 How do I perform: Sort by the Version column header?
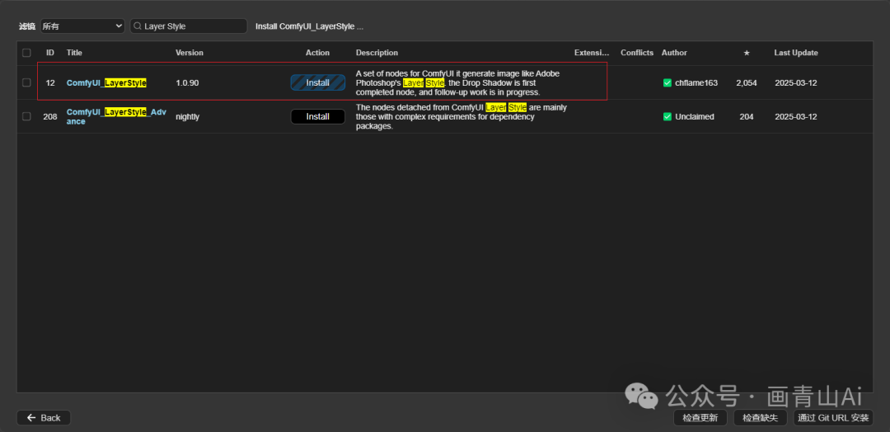190,53
